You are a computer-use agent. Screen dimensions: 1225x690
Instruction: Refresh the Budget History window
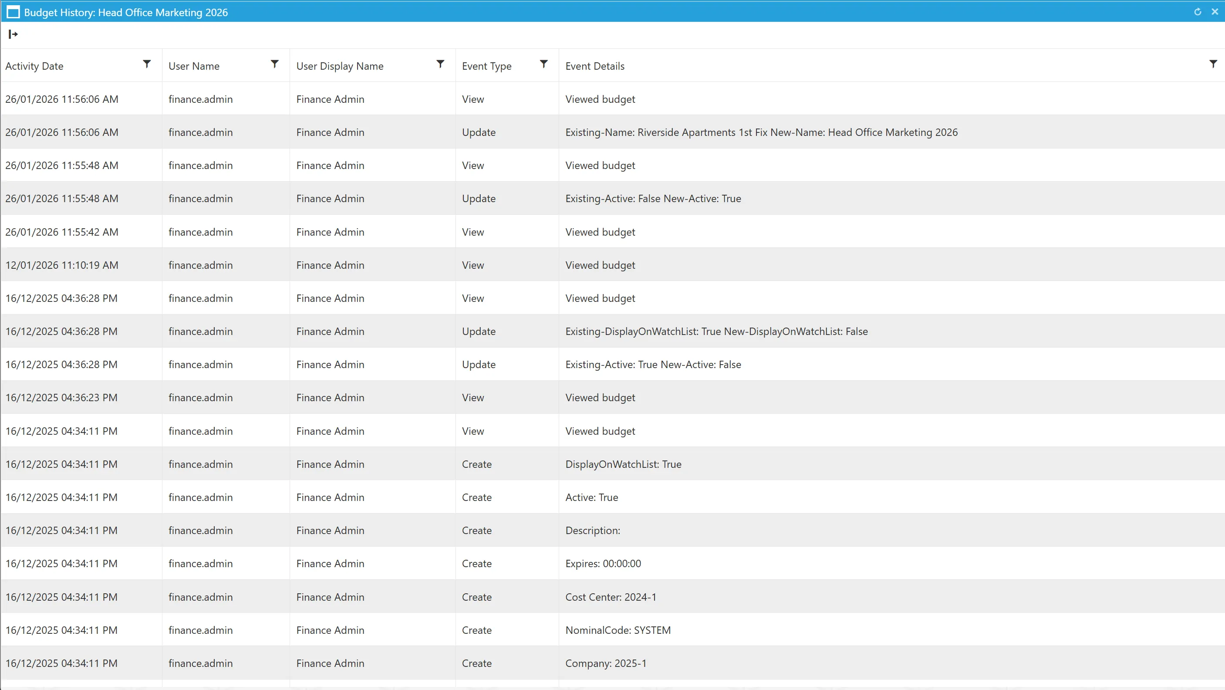(x=1198, y=12)
